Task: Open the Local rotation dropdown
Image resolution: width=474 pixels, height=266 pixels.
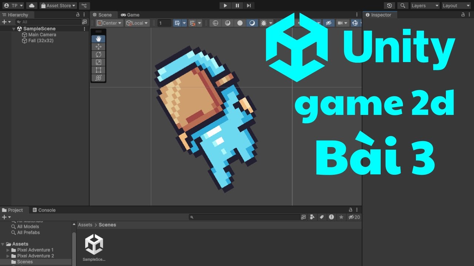Action: tap(137, 23)
